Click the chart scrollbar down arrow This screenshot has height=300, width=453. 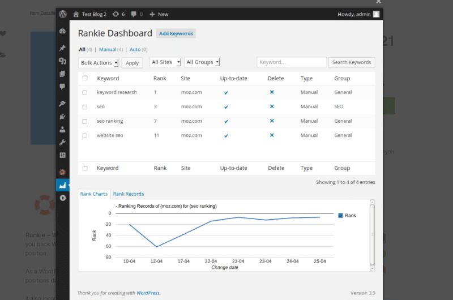[x=372, y=268]
